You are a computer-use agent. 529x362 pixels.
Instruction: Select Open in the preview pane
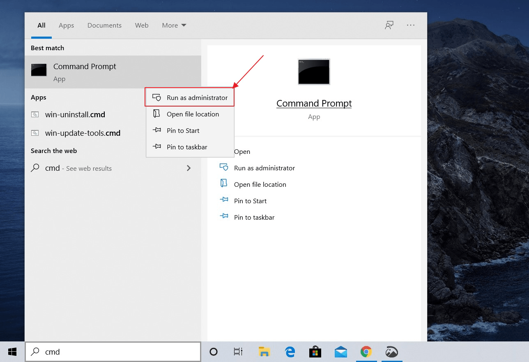(242, 151)
